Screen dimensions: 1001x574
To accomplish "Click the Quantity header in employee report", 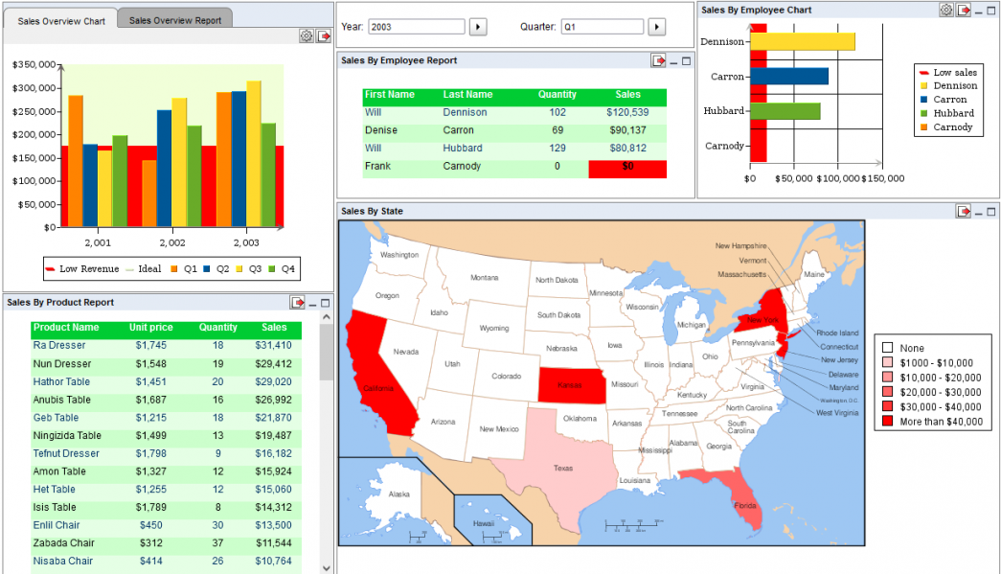I will [557, 95].
